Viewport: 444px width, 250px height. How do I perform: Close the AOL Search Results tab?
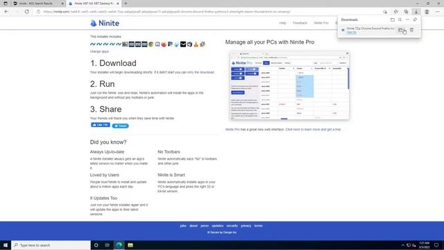coord(62,3)
